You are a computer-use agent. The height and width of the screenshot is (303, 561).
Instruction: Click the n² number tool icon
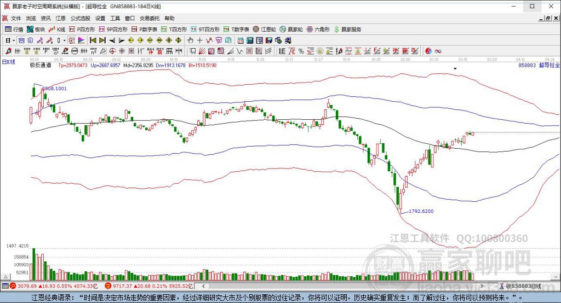pos(93,51)
